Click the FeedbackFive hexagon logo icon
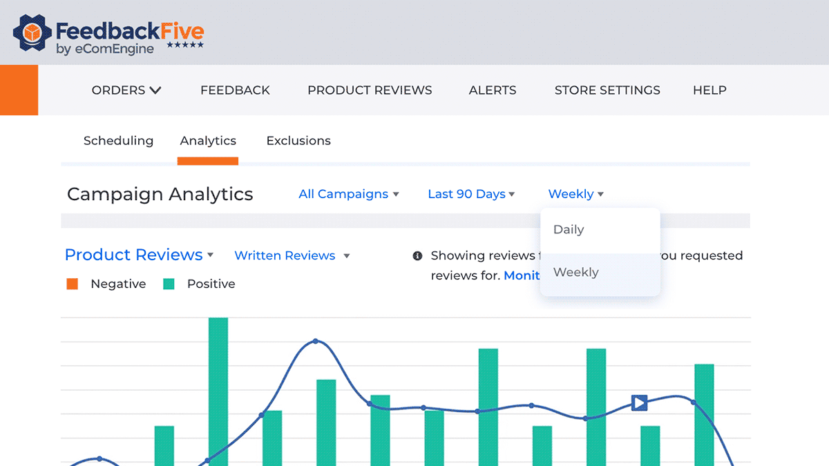 (x=32, y=32)
